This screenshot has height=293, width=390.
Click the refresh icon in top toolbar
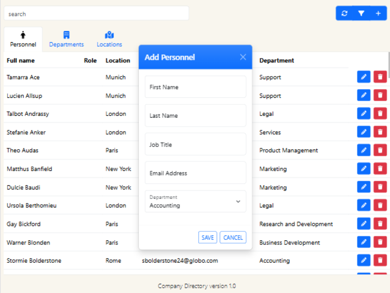pos(344,13)
